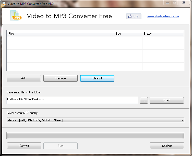
Task: Click the Stop button
Action: click(x=61, y=146)
